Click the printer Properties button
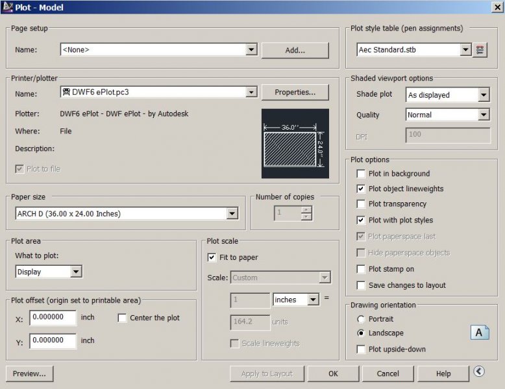Viewport: 505px width, 389px height. point(295,93)
